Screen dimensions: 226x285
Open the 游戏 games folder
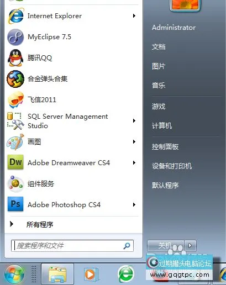point(159,107)
